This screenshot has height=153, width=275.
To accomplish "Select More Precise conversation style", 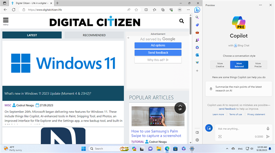I will pyautogui.click(x=258, y=65).
